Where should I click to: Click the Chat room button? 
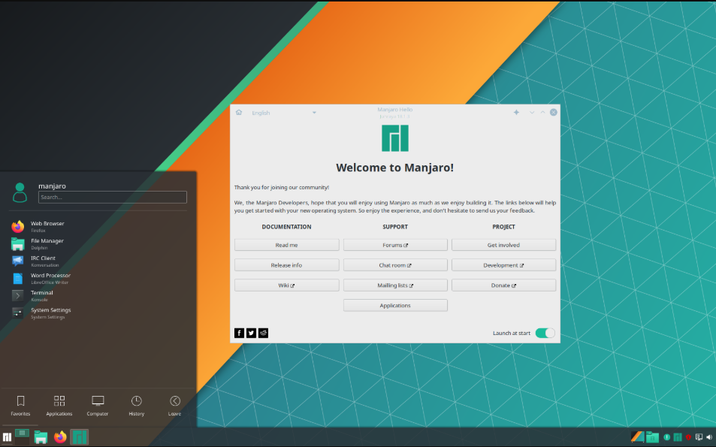tap(395, 265)
